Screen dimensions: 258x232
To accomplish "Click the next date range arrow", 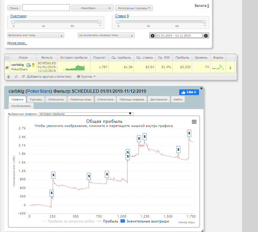I will [x=205, y=36].
